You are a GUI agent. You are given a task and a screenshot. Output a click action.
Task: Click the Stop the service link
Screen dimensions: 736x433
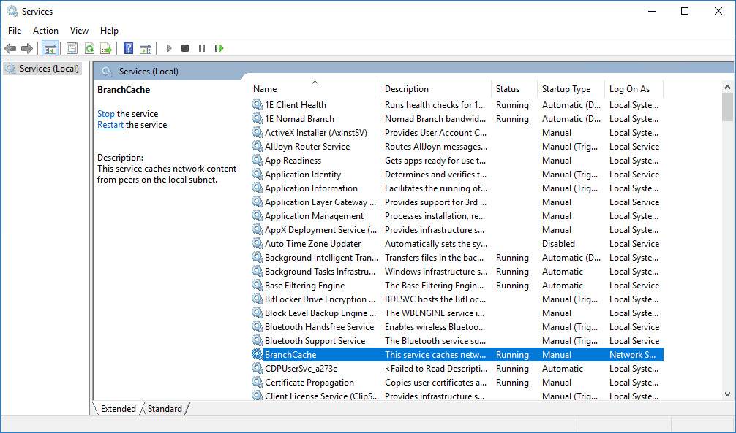click(106, 114)
